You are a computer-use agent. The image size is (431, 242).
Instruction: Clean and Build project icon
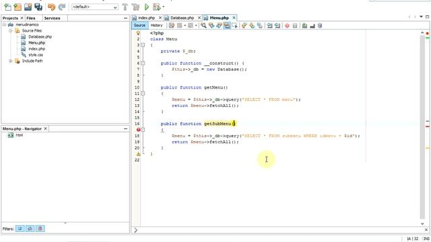135,7
